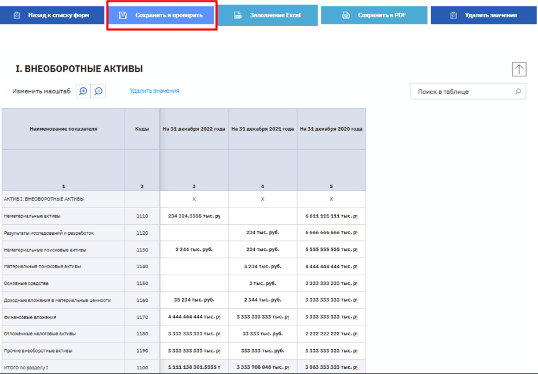Click the search magnifier icon in table search
Screen dimensions: 538x374
517,91
